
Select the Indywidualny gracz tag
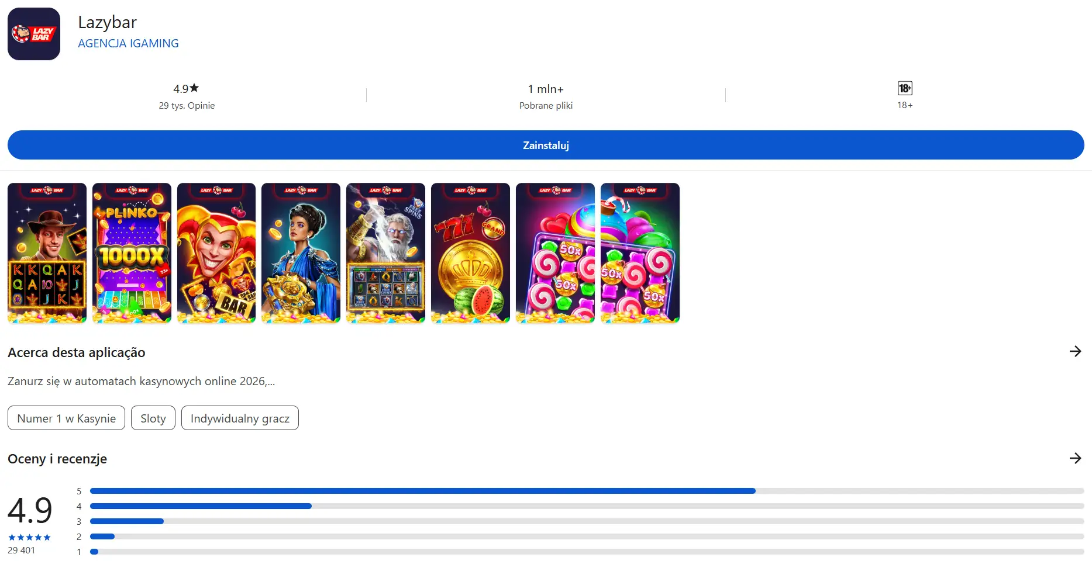pos(240,418)
